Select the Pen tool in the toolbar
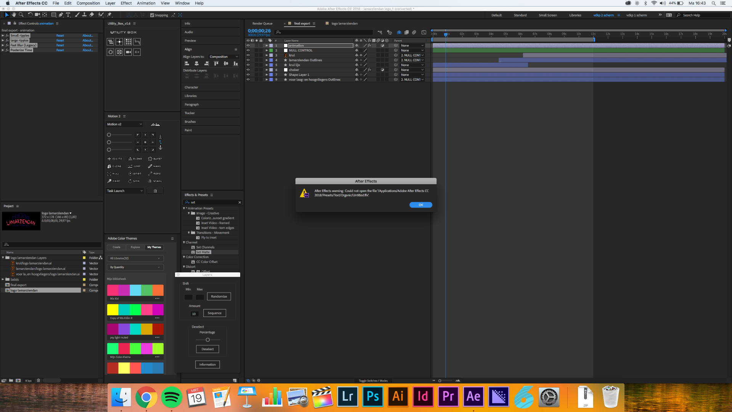This screenshot has height=412, width=732. click(61, 15)
